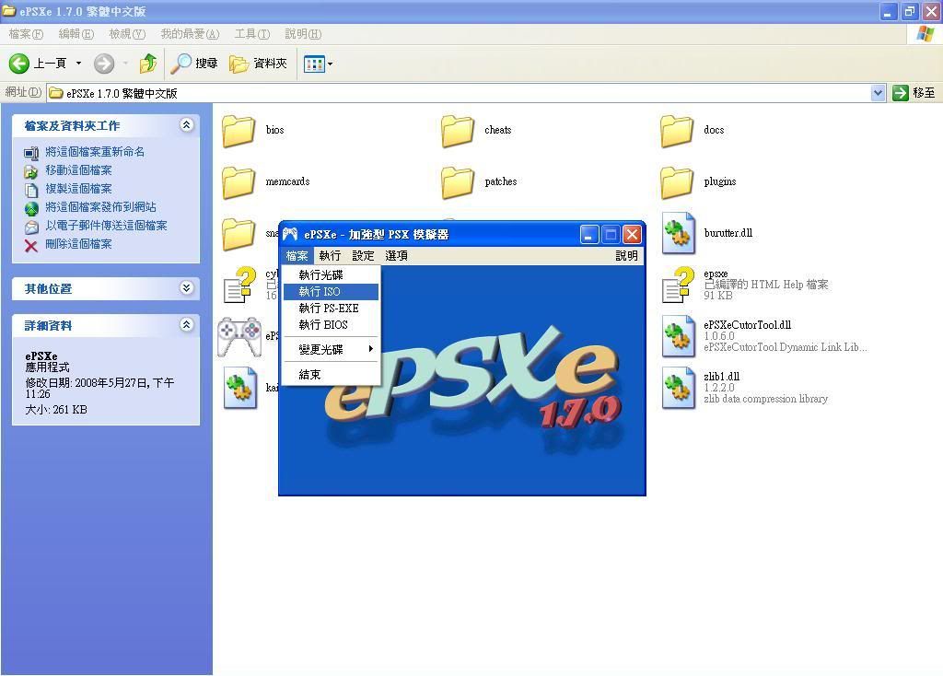
Task: Select the docs folder icon
Action: click(x=677, y=131)
